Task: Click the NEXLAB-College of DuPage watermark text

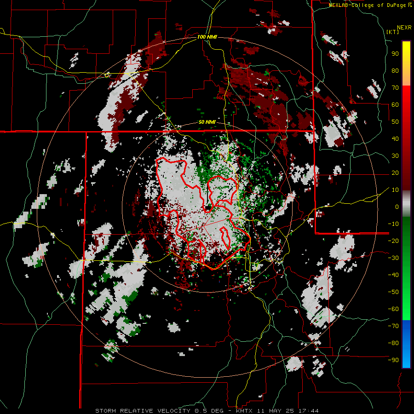Action: click(370, 5)
